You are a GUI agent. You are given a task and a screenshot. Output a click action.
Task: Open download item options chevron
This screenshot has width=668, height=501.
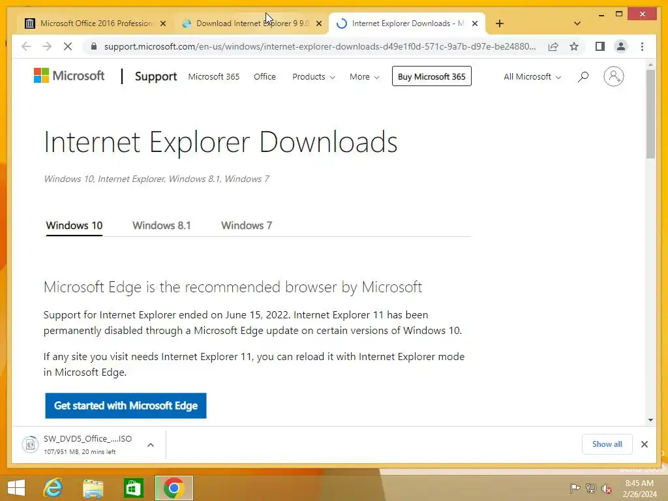click(x=151, y=445)
